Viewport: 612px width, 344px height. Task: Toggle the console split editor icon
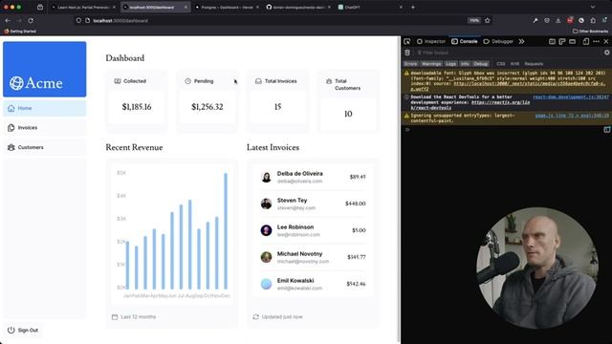[606, 130]
